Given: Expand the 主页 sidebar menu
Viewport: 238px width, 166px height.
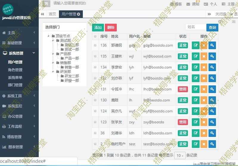Looking at the screenshot, I should click(x=19, y=33).
